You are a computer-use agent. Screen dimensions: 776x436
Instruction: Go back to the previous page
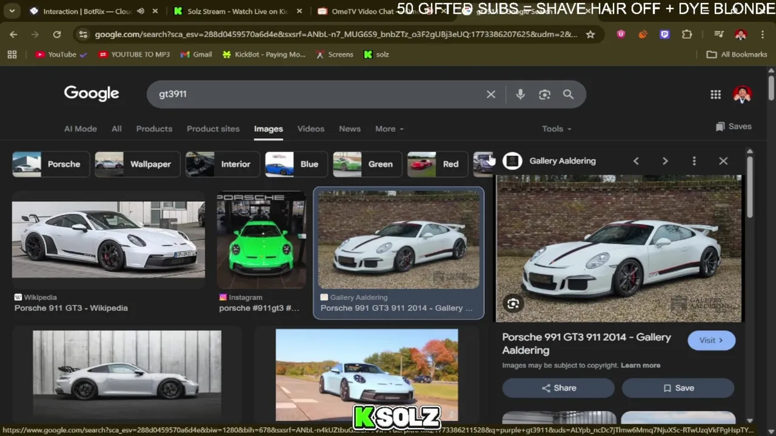[13, 35]
